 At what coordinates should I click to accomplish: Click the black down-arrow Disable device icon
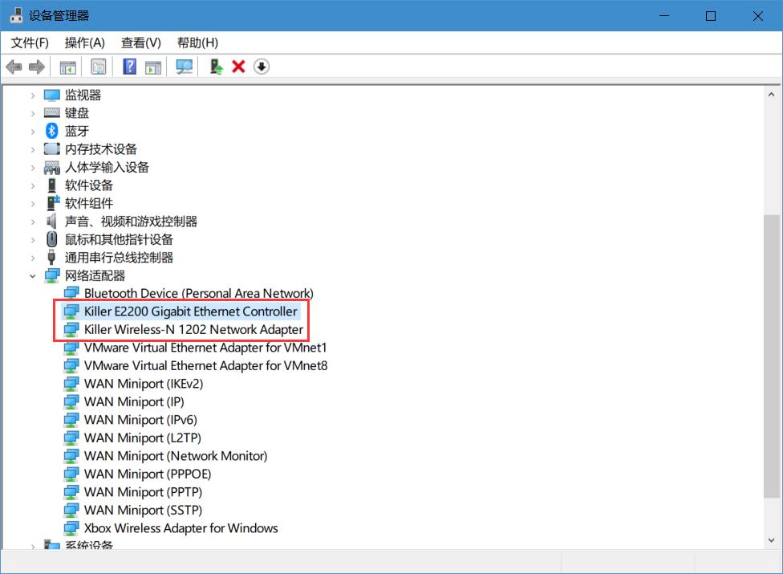click(262, 67)
